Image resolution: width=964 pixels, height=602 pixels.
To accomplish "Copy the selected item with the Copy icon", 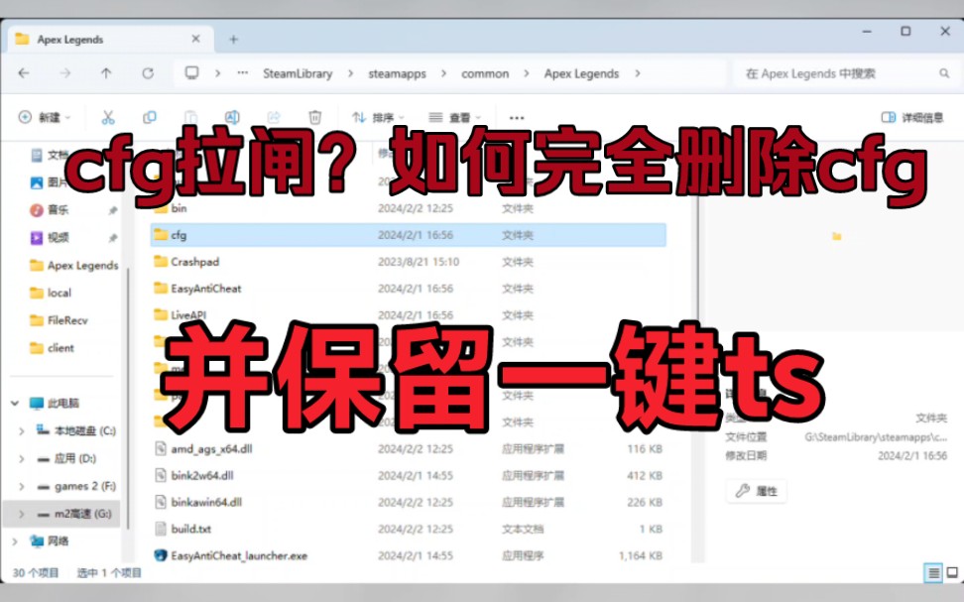I will click(x=150, y=117).
